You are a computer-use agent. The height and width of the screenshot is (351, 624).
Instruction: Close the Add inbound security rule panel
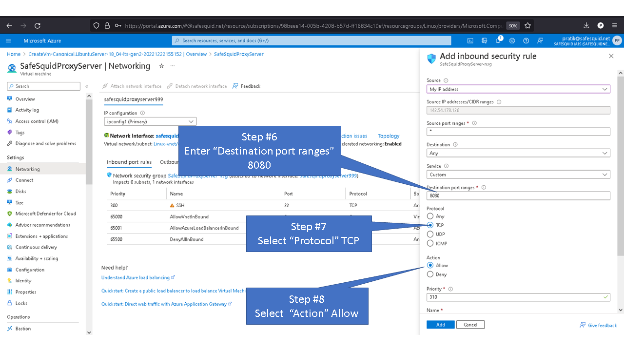click(x=611, y=57)
